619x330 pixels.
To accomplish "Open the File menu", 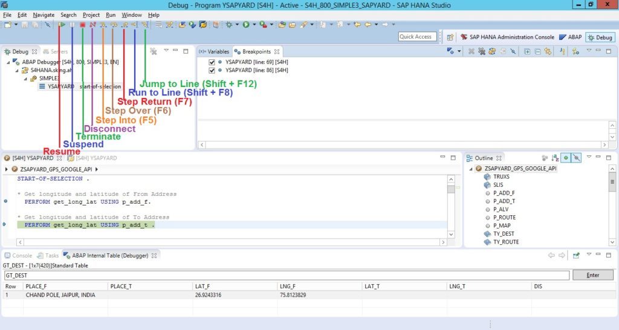I will (x=7, y=15).
